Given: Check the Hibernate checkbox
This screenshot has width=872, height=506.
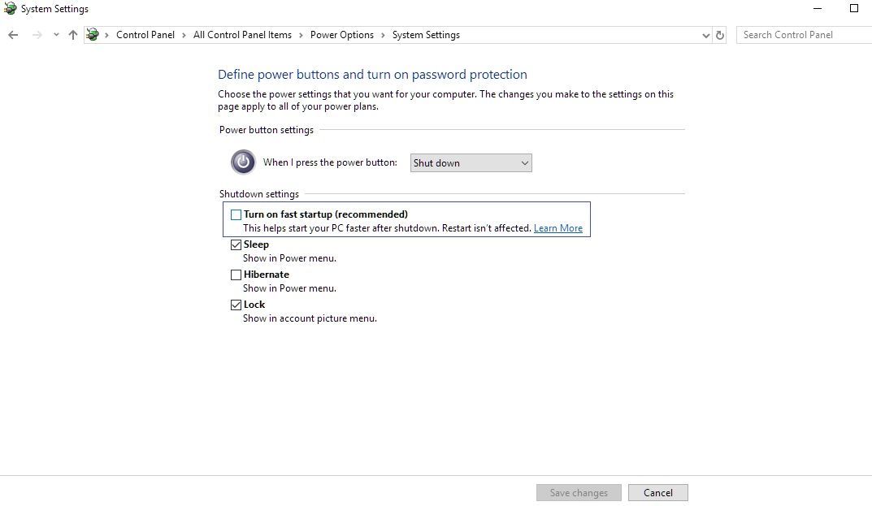Looking at the screenshot, I should (x=236, y=275).
